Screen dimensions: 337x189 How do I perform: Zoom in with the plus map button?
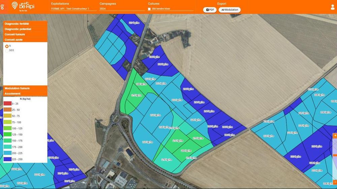pyautogui.click(x=335, y=136)
